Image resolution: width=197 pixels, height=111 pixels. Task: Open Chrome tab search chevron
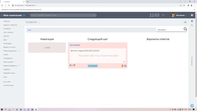coord(180,2)
